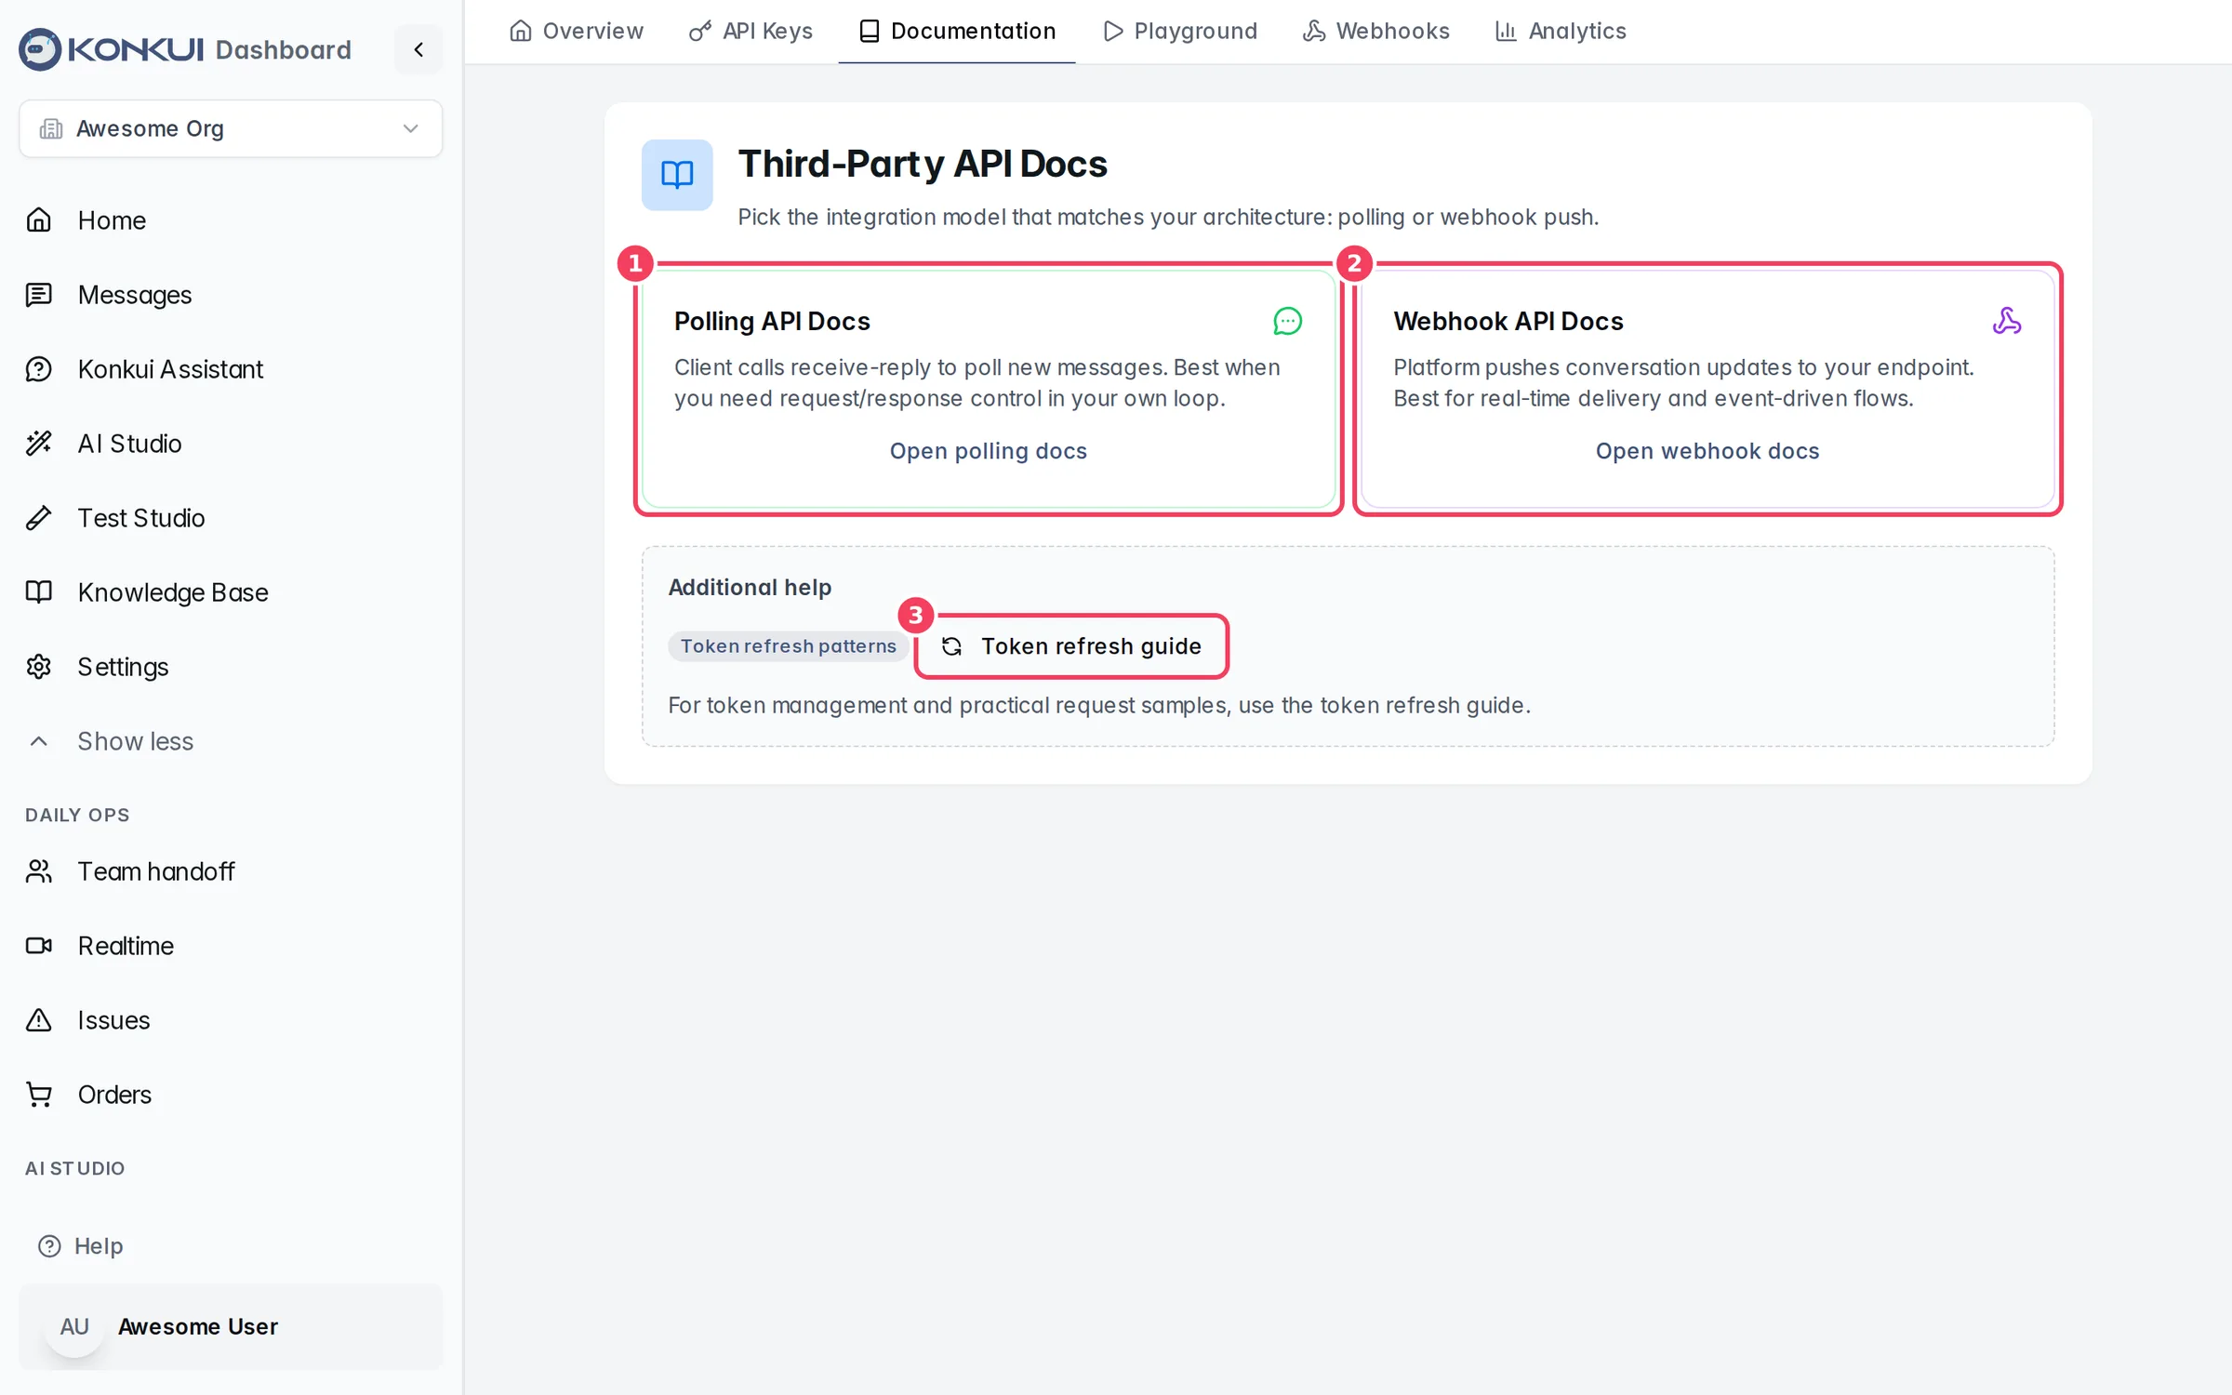Click the Messages chat icon in the sidebar
Viewport: 2232px width, 1395px height.
point(39,295)
